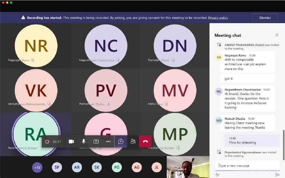Open more actions ellipsis menu
Image resolution: width=285 pixels, height=178 pixels.
[x=108, y=141]
